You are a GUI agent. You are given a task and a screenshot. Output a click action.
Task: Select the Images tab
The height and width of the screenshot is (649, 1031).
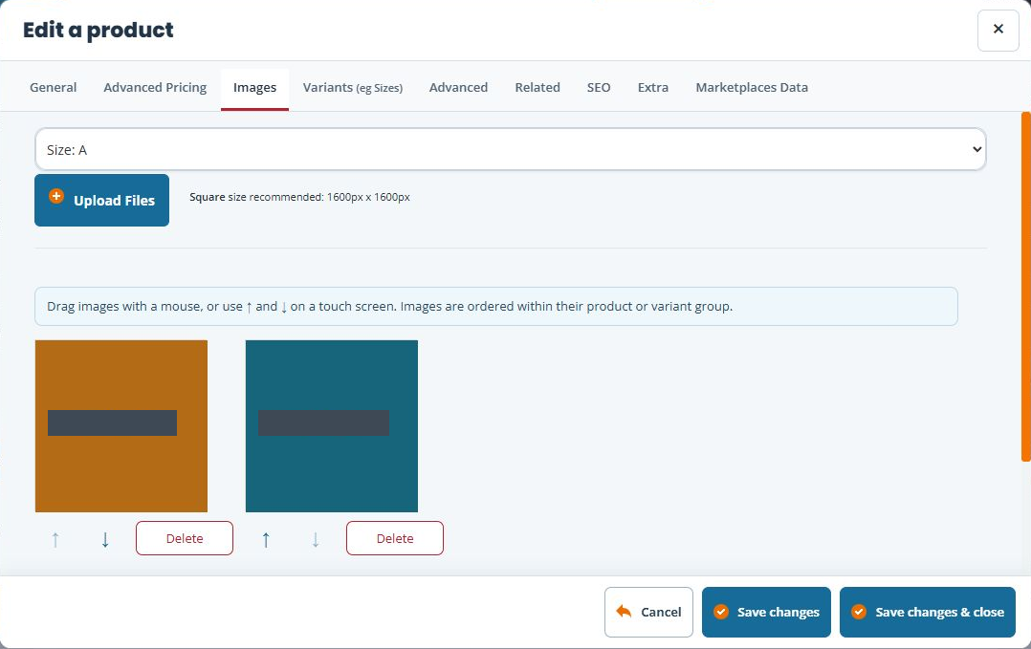pos(254,88)
